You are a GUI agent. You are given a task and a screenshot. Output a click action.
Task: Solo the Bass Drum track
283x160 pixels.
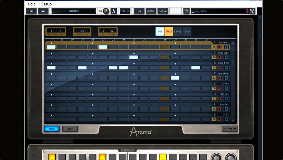214,47
